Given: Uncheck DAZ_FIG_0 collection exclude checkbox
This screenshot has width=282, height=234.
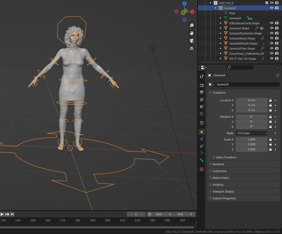Looking at the screenshot, I should pos(267,3).
